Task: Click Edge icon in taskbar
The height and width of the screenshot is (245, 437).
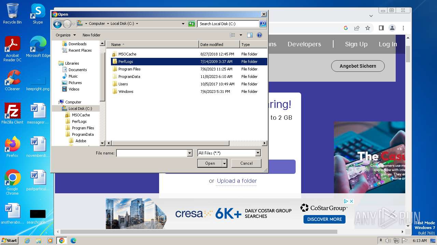Action: tap(73, 241)
